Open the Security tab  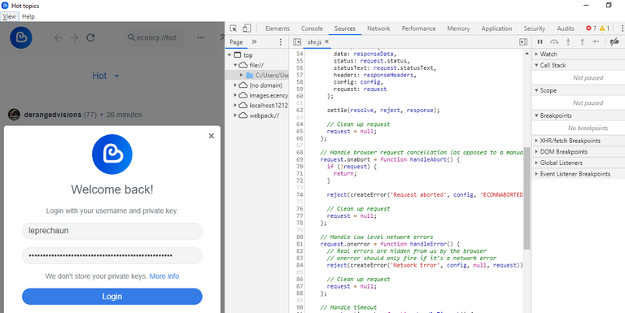coord(534,28)
